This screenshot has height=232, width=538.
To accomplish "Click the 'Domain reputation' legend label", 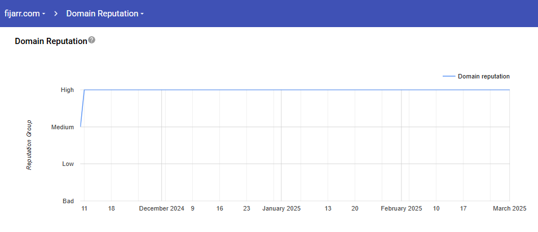I will [x=483, y=76].
